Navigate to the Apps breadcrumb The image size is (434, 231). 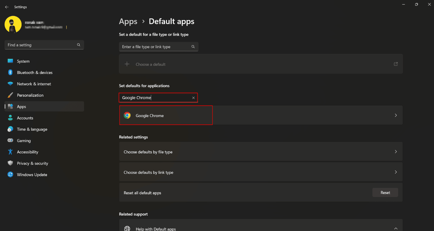click(128, 21)
